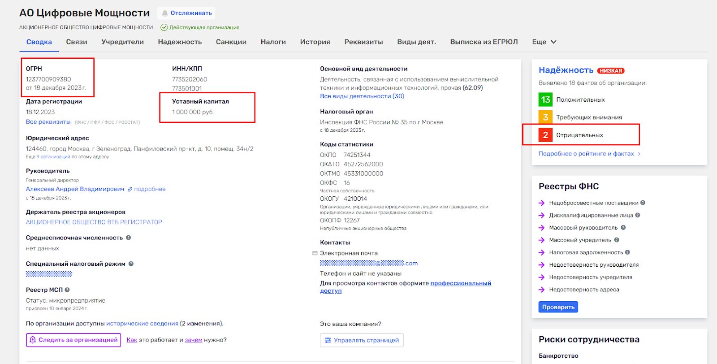Open the Надежность tab
This screenshot has height=364, width=717.
(x=180, y=42)
